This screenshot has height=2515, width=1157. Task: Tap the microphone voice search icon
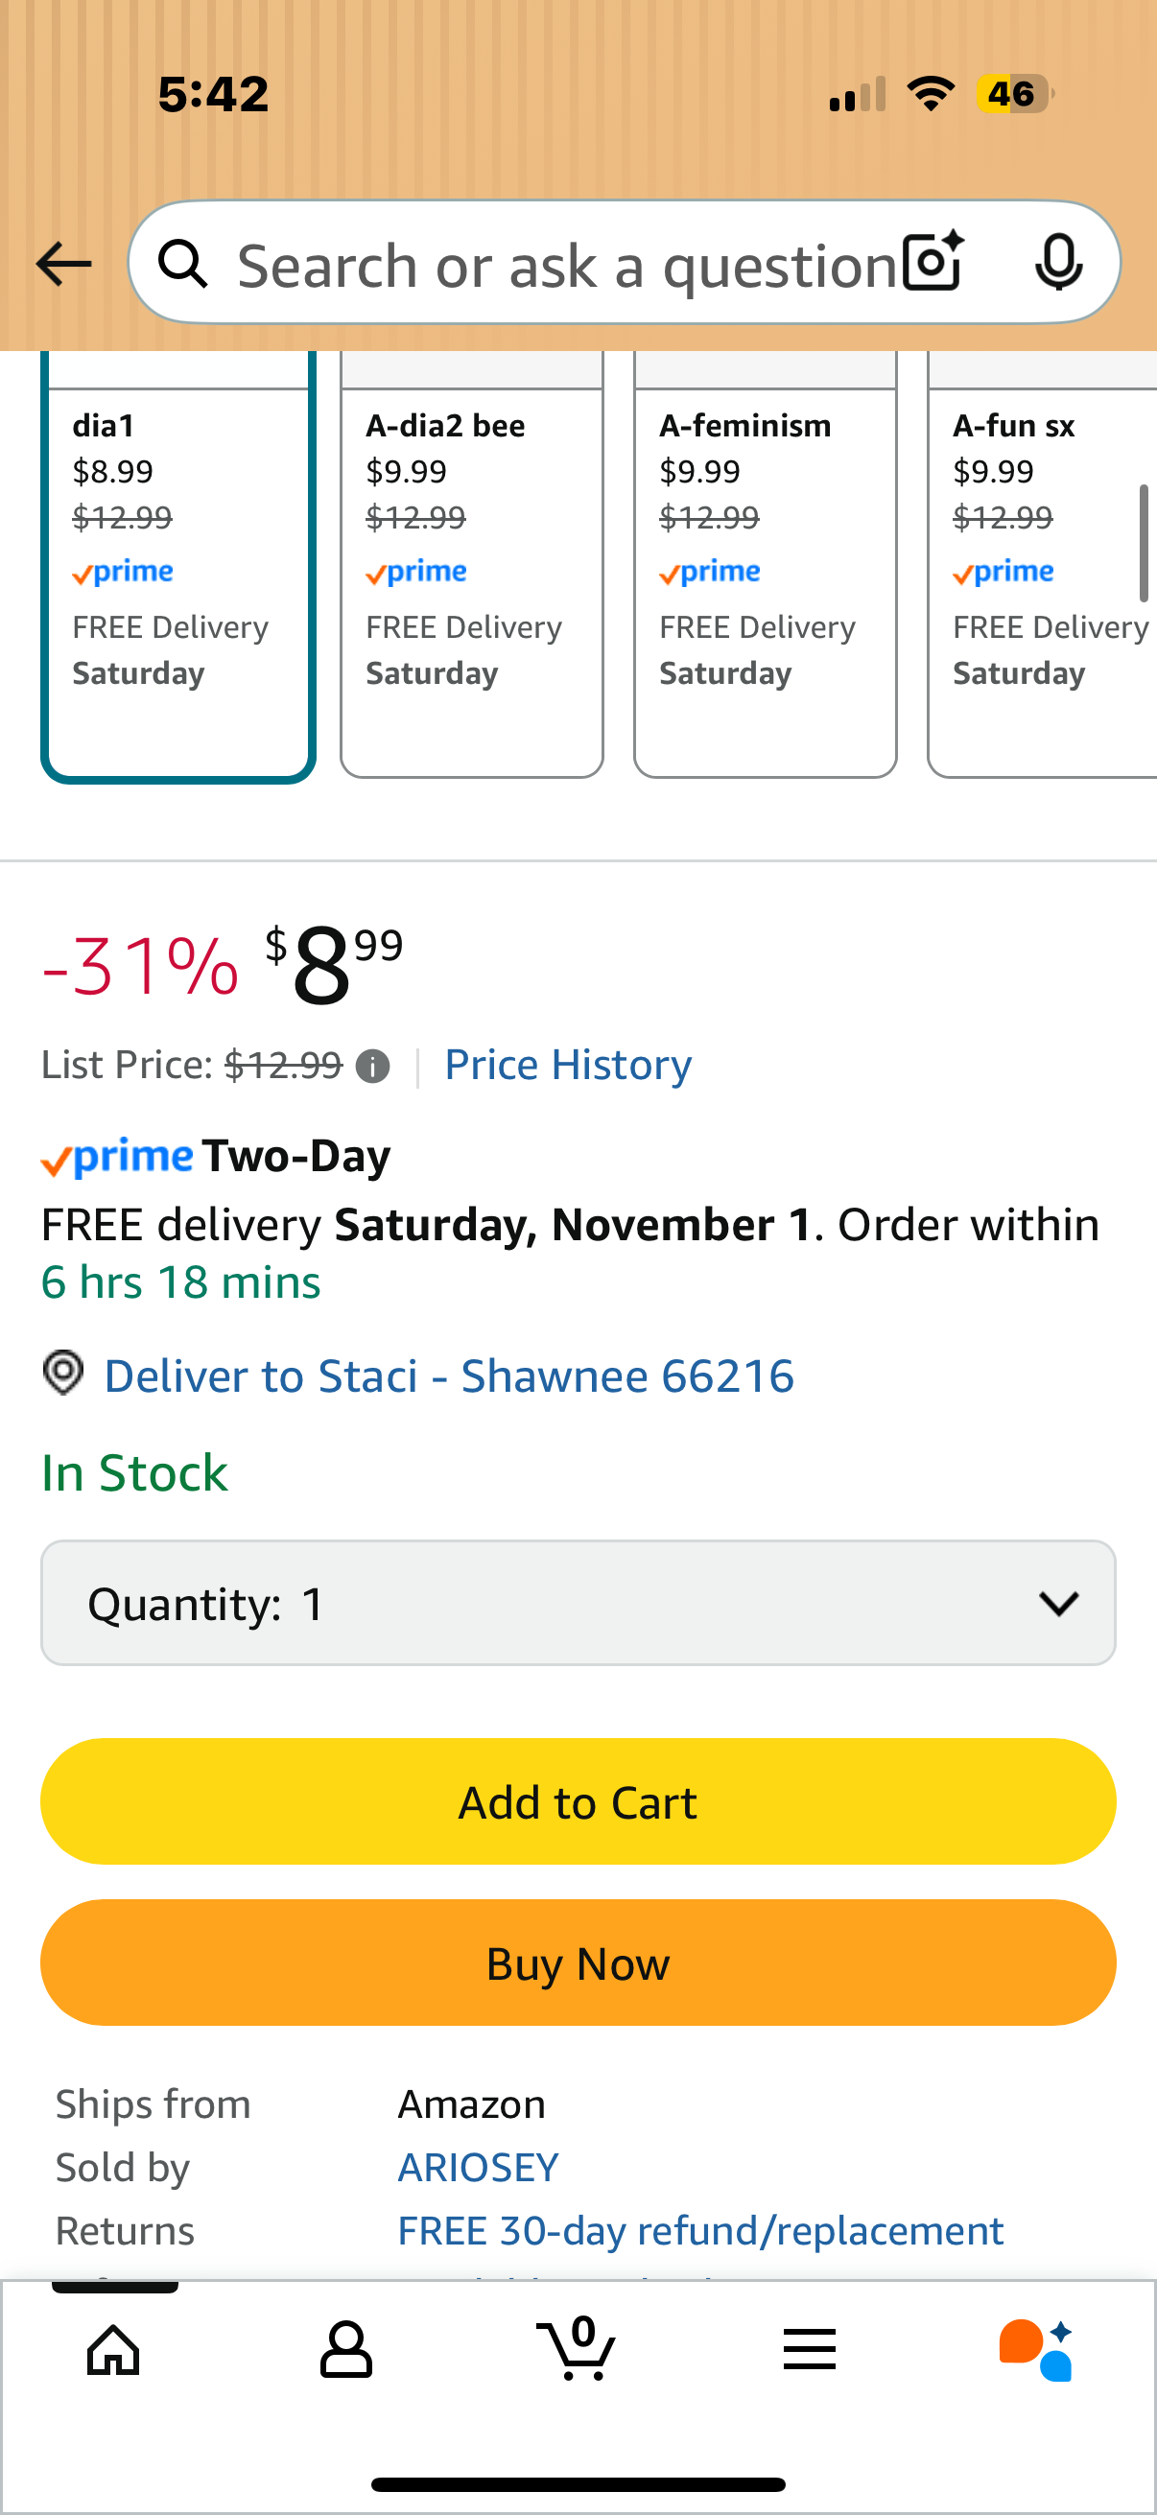(1058, 262)
